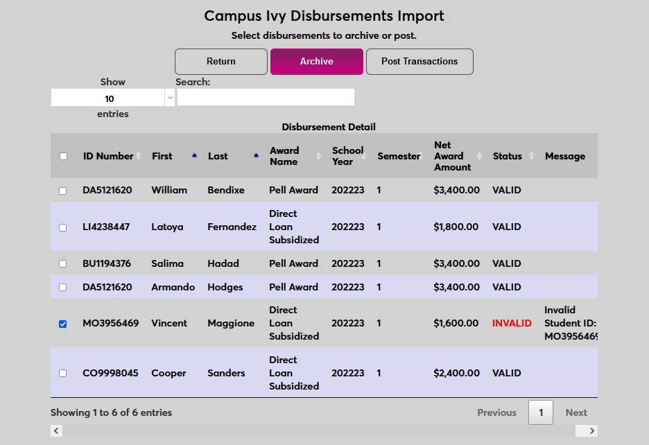The height and width of the screenshot is (445, 649).
Task: Sort by School Year column
Action: pos(347,156)
